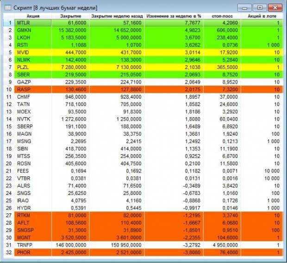Viewport: 287px width, 263px height.
Task: Select the NVTK ticker cell
Action: pos(33,119)
